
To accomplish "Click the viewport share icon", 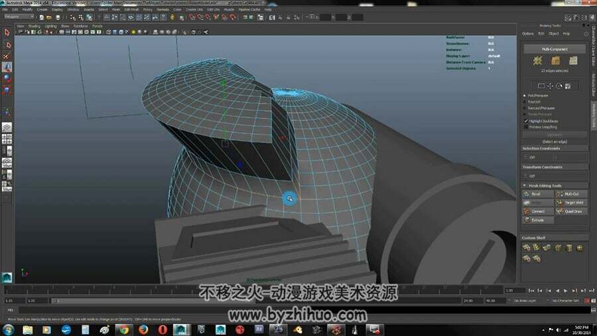I will tap(206, 32).
